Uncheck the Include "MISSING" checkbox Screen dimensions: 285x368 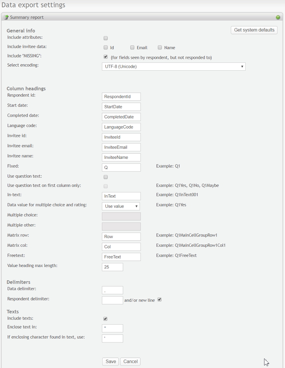(x=105, y=57)
